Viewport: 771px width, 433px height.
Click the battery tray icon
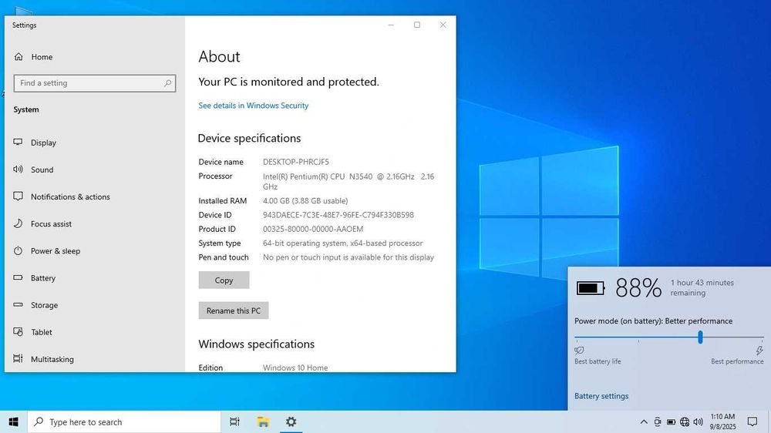click(x=672, y=421)
